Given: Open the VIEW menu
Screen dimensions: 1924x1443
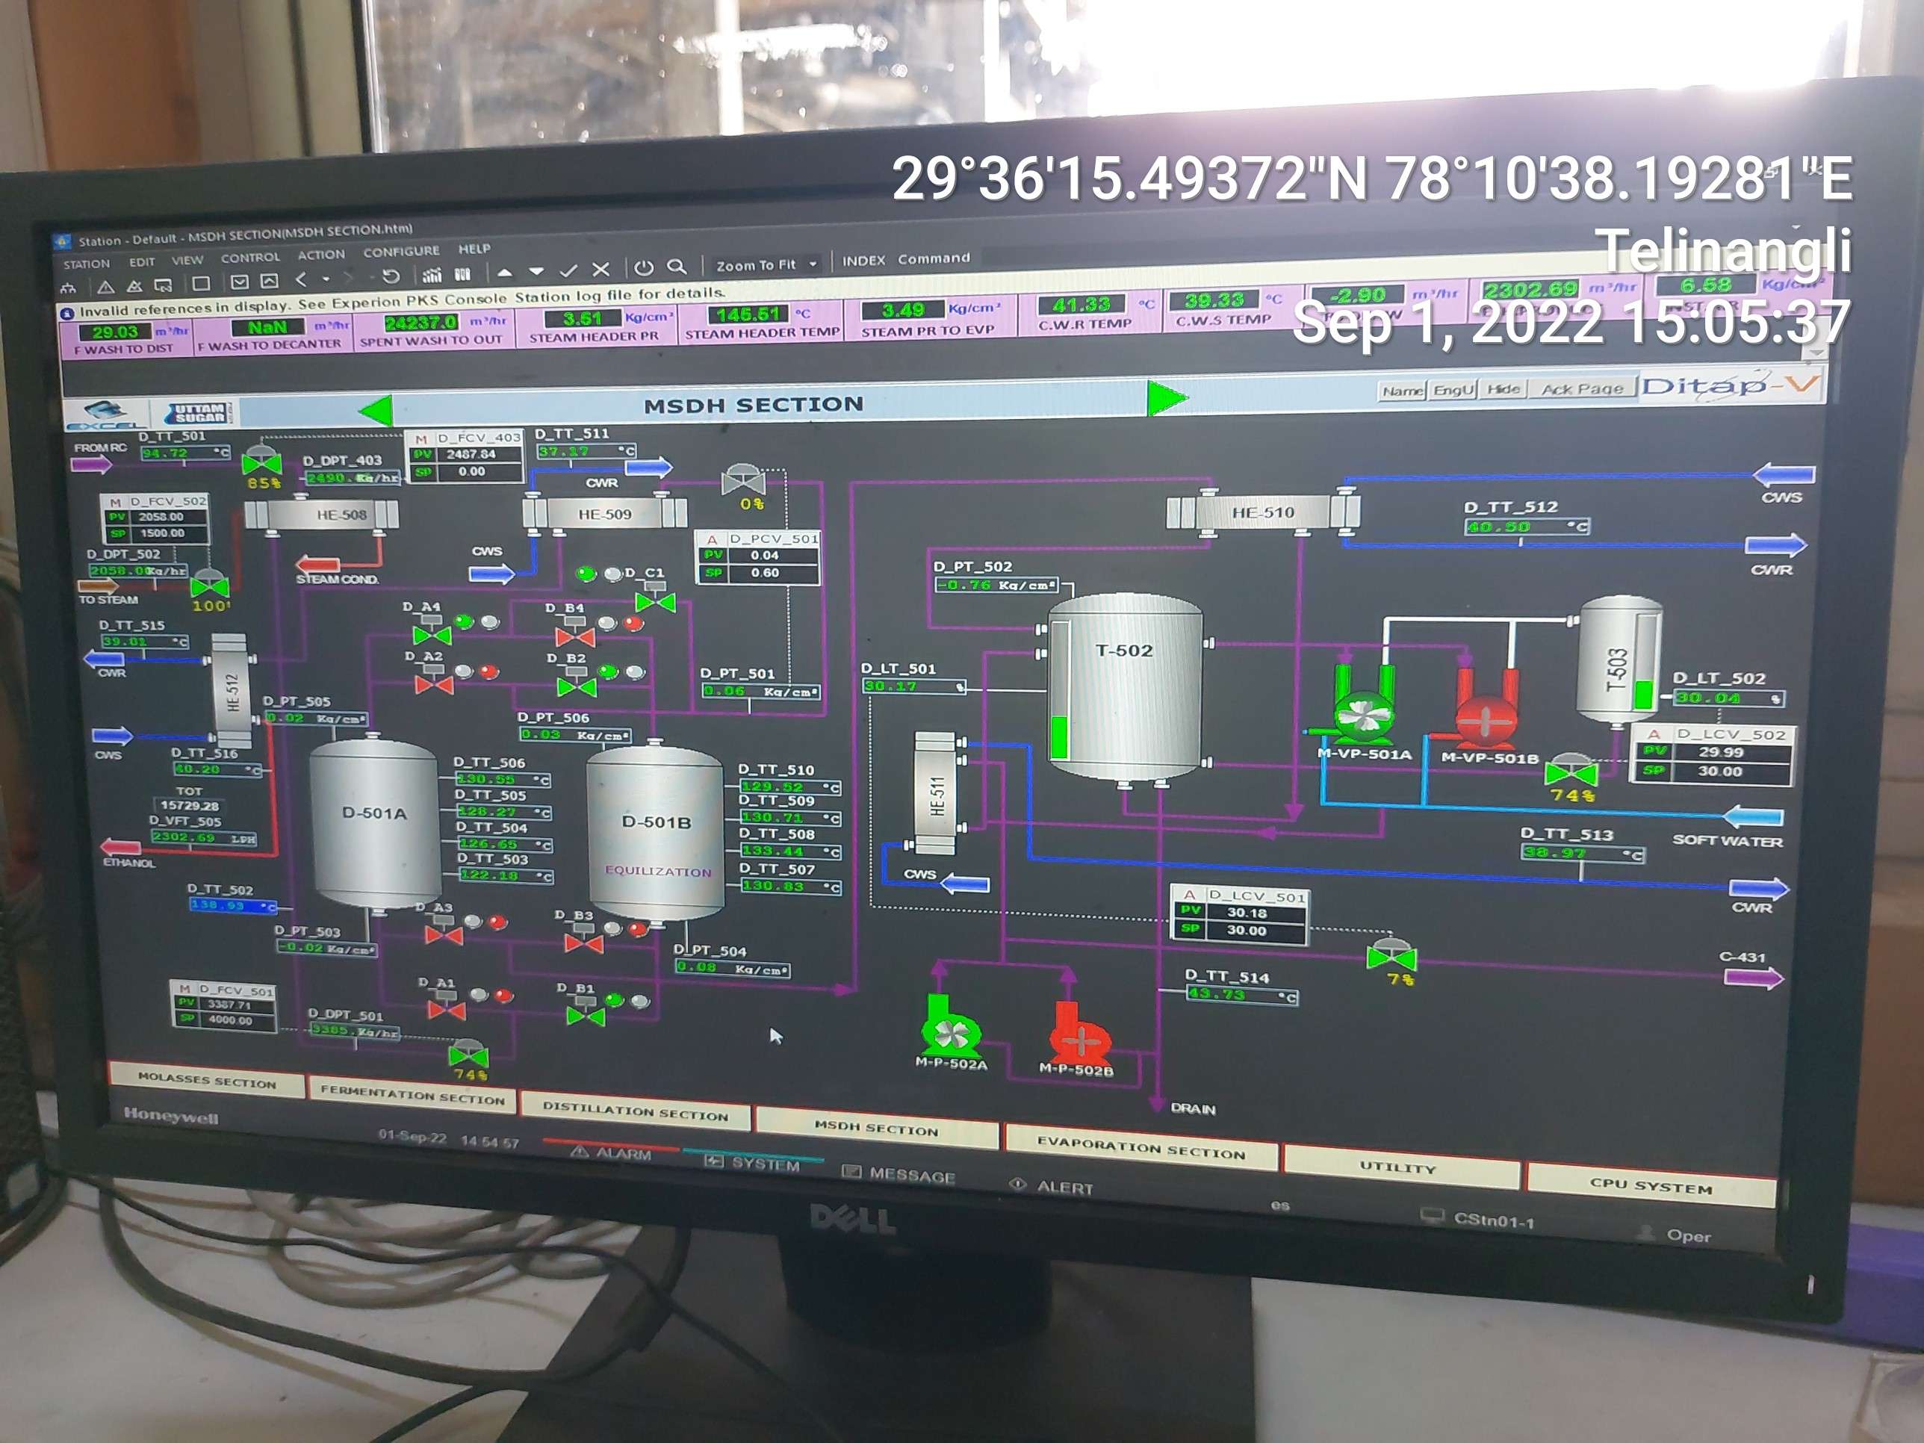Looking at the screenshot, I should (x=187, y=260).
